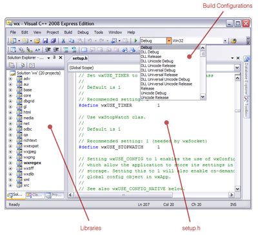Open the File menu
The image size is (258, 235).
[13, 32]
